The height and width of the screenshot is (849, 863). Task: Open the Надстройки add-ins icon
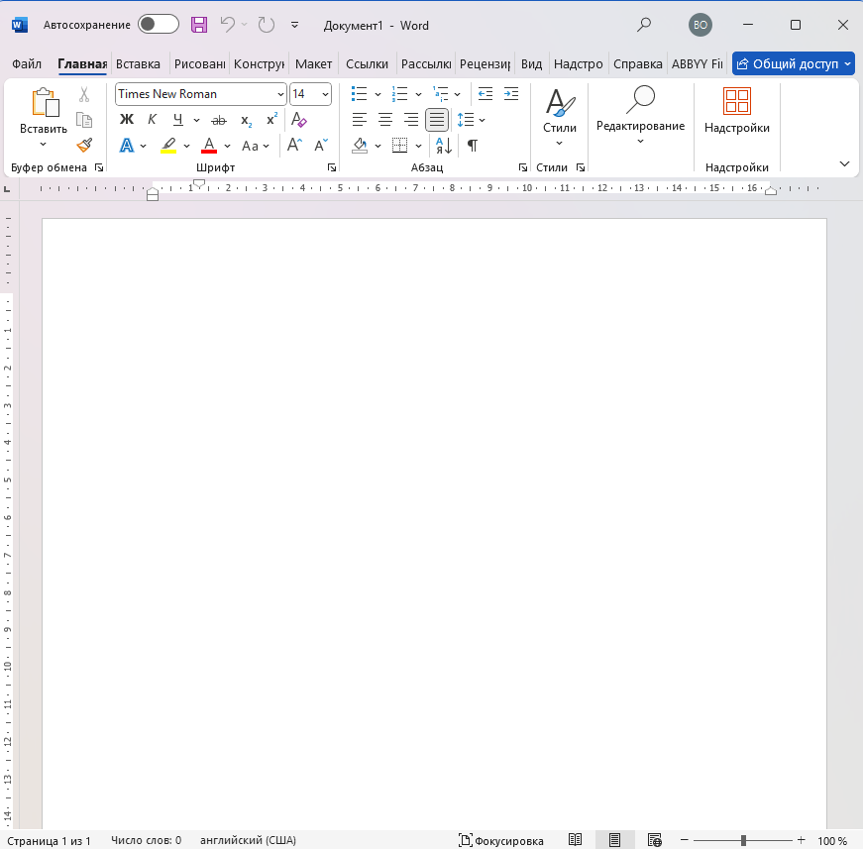coord(736,109)
